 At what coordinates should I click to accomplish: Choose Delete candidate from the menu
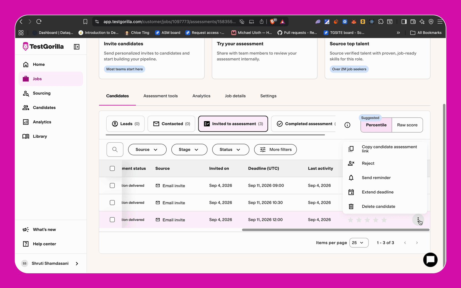pos(385,207)
